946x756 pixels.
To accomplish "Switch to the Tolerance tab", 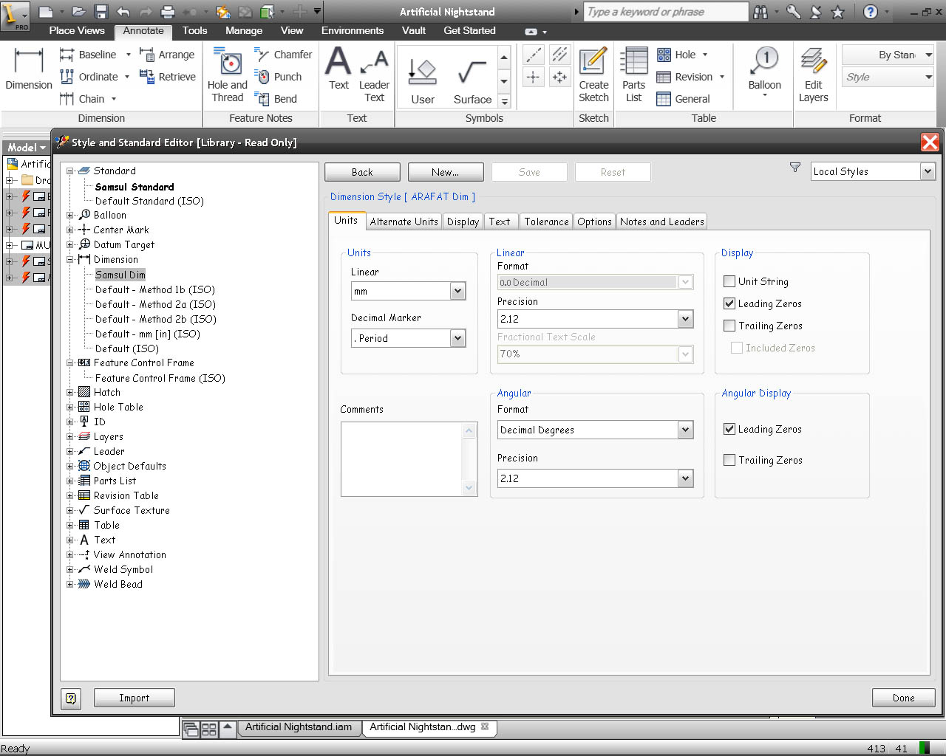I will pos(546,221).
